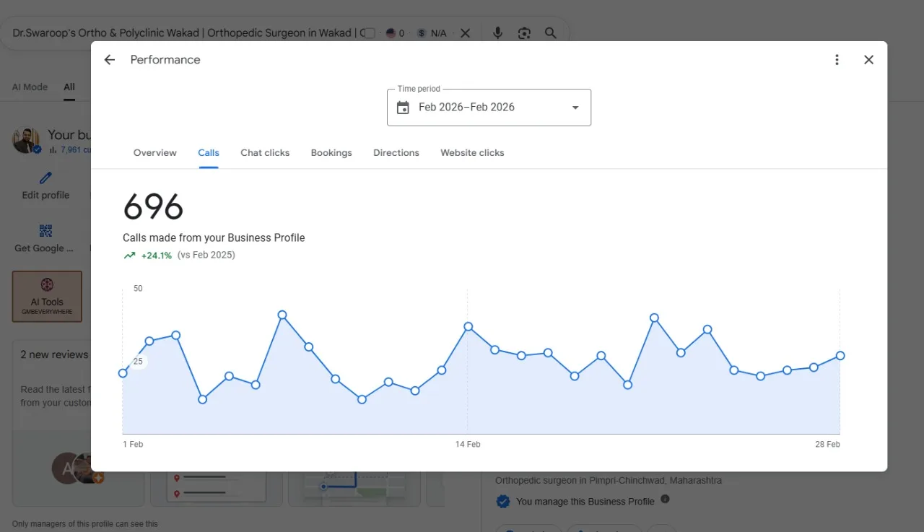Toggle the checkbox in the search bar

pyautogui.click(x=368, y=33)
